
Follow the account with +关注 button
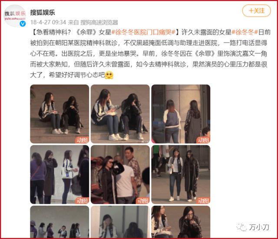(257, 11)
